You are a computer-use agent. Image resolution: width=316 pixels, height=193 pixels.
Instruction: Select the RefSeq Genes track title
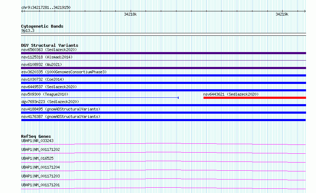pyautogui.click(x=36, y=136)
